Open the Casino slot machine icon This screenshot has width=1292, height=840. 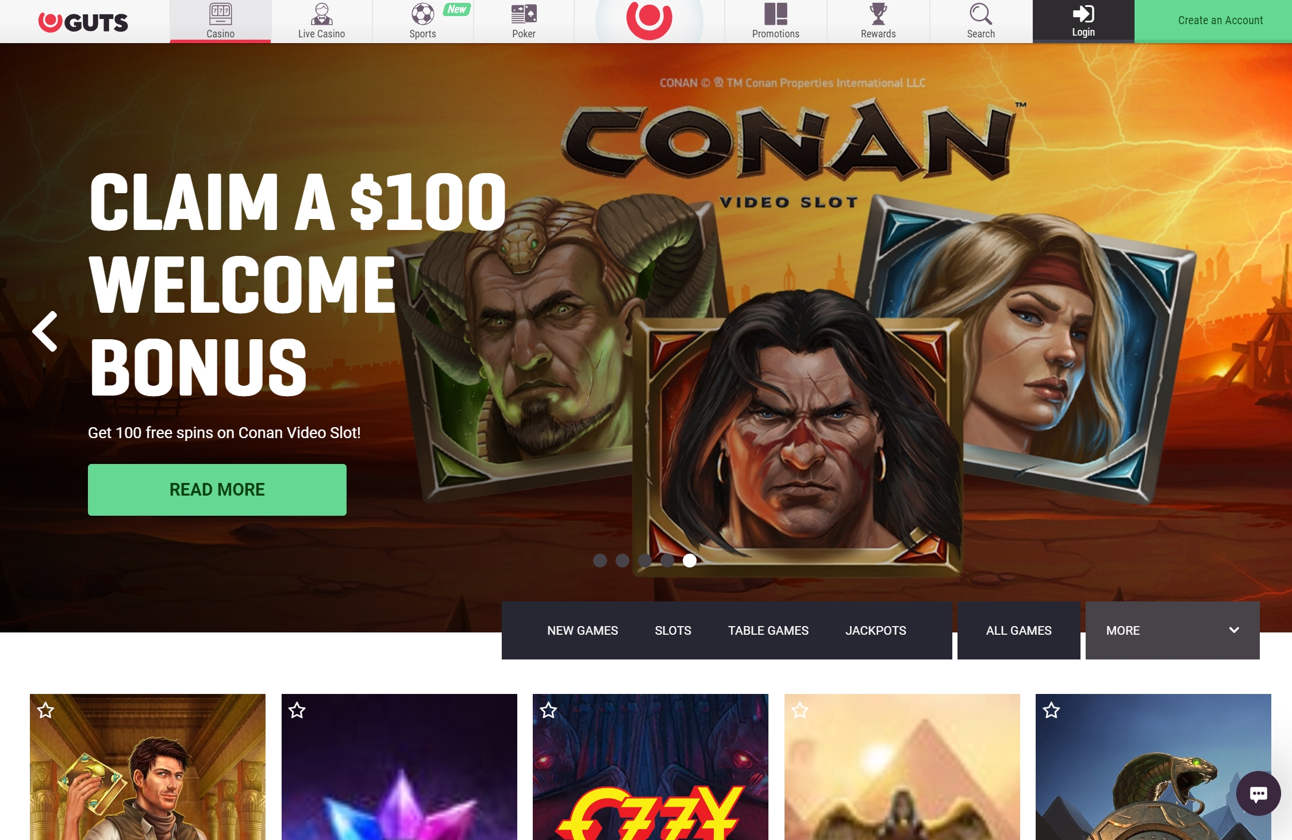pyautogui.click(x=221, y=14)
